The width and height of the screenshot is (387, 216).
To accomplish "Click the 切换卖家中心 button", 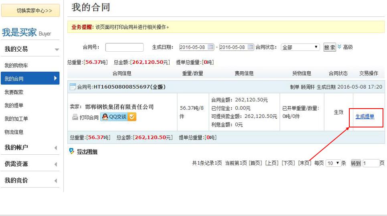I will click(x=31, y=10).
